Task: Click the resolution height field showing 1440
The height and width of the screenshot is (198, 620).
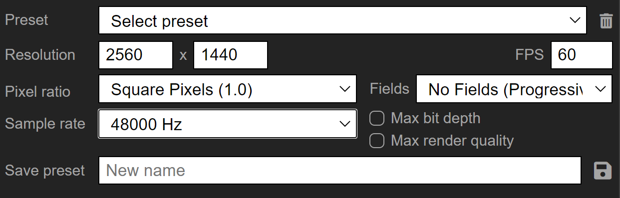Action: (x=231, y=55)
